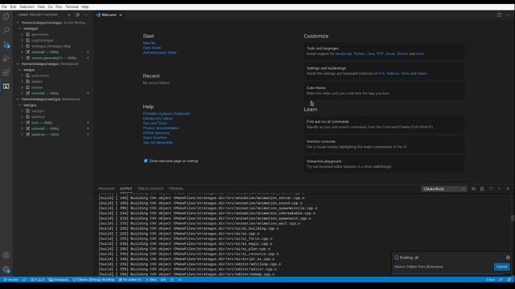Viewport: 515px width, 289px height.
Task: Open the Manage gear icon in activity bar
Action: click(6, 270)
